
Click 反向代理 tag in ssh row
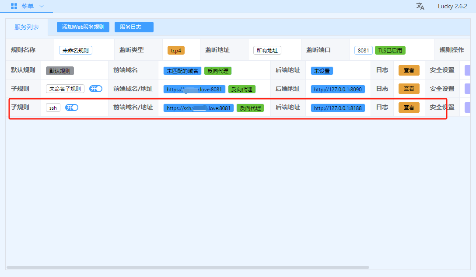click(x=250, y=108)
